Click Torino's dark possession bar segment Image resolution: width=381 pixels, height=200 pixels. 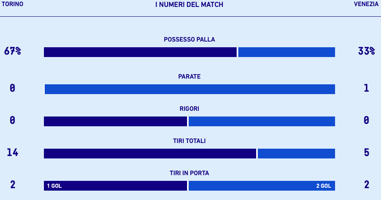pos(140,52)
